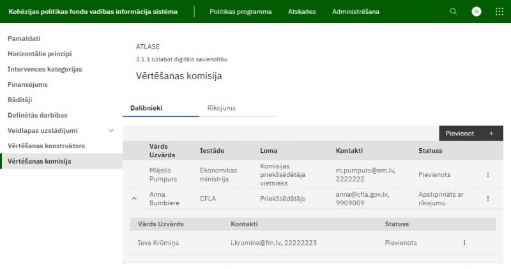Viewport: 511px width, 269px height.
Task: Open Vērtēšanas konstruktors in sidebar
Action: tap(46, 146)
